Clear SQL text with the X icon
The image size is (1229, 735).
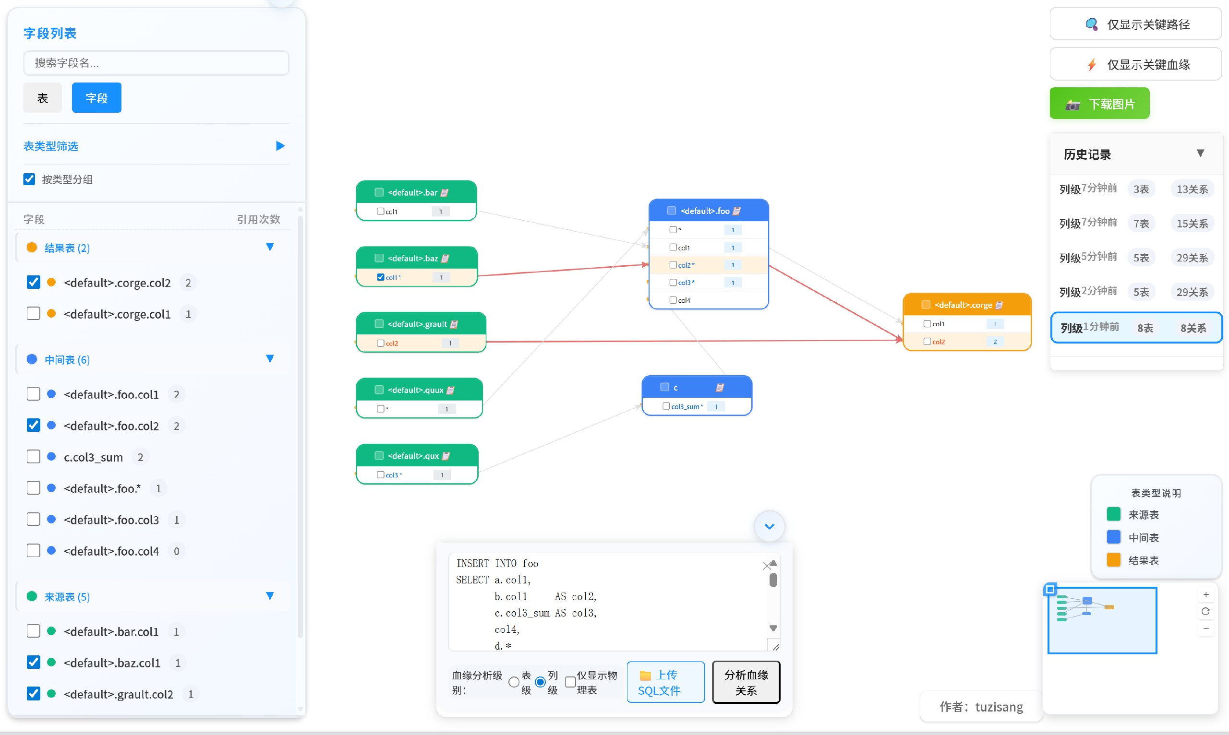pos(767,566)
